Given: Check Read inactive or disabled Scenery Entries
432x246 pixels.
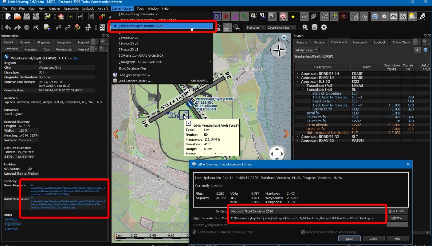Looking at the screenshot, I should coord(194,232).
